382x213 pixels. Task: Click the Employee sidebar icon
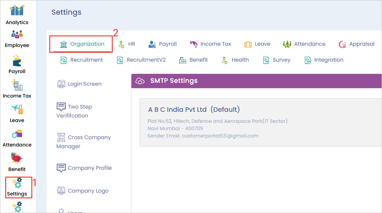[x=17, y=35]
